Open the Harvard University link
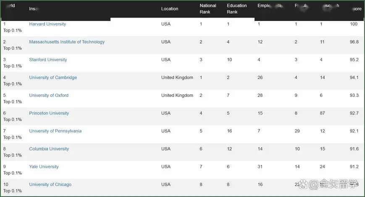Screen dimensions: 365x197 (47, 24)
